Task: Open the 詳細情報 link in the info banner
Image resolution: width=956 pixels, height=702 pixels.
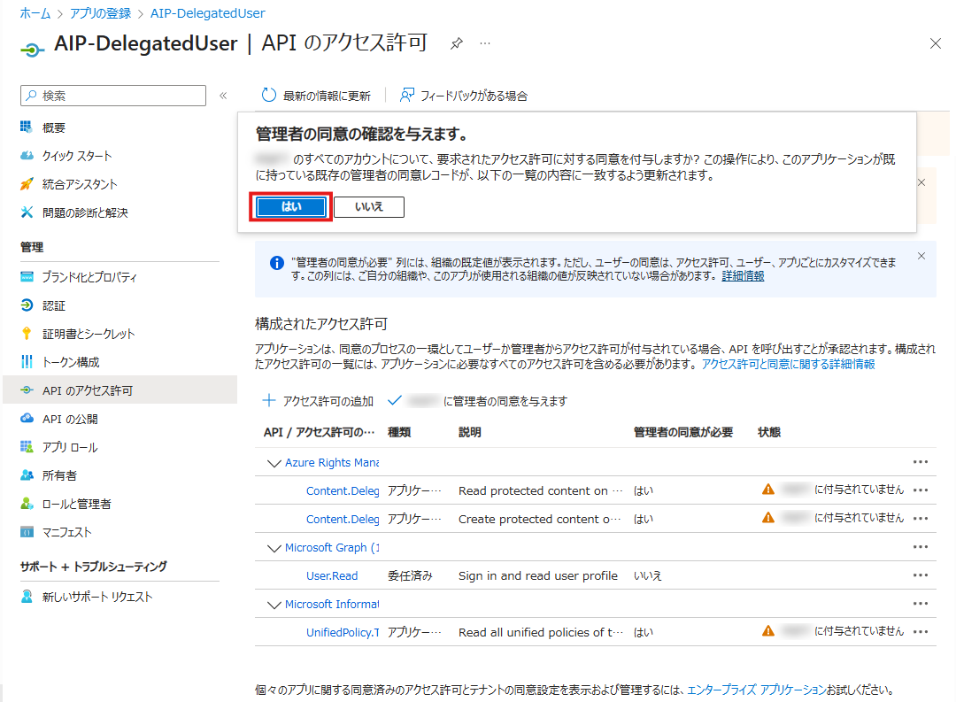Action: 743,276
